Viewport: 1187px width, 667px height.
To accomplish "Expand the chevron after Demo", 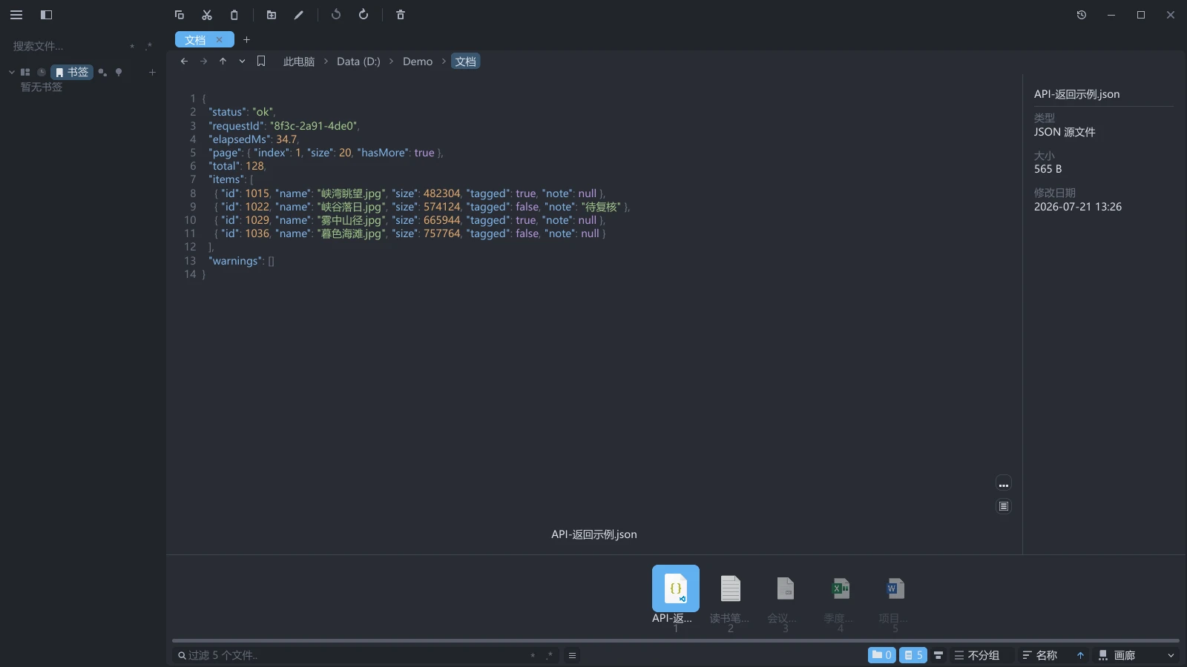I will (444, 62).
